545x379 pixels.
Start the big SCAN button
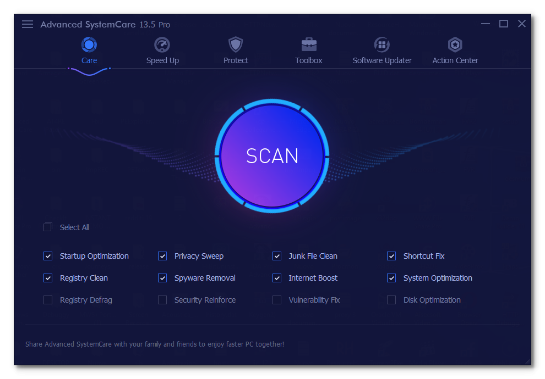point(272,156)
